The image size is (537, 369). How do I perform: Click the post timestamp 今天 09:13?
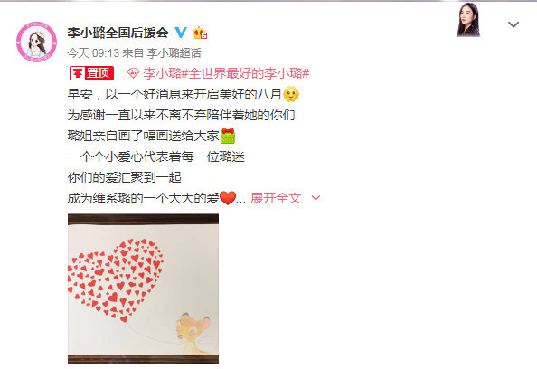coord(93,53)
